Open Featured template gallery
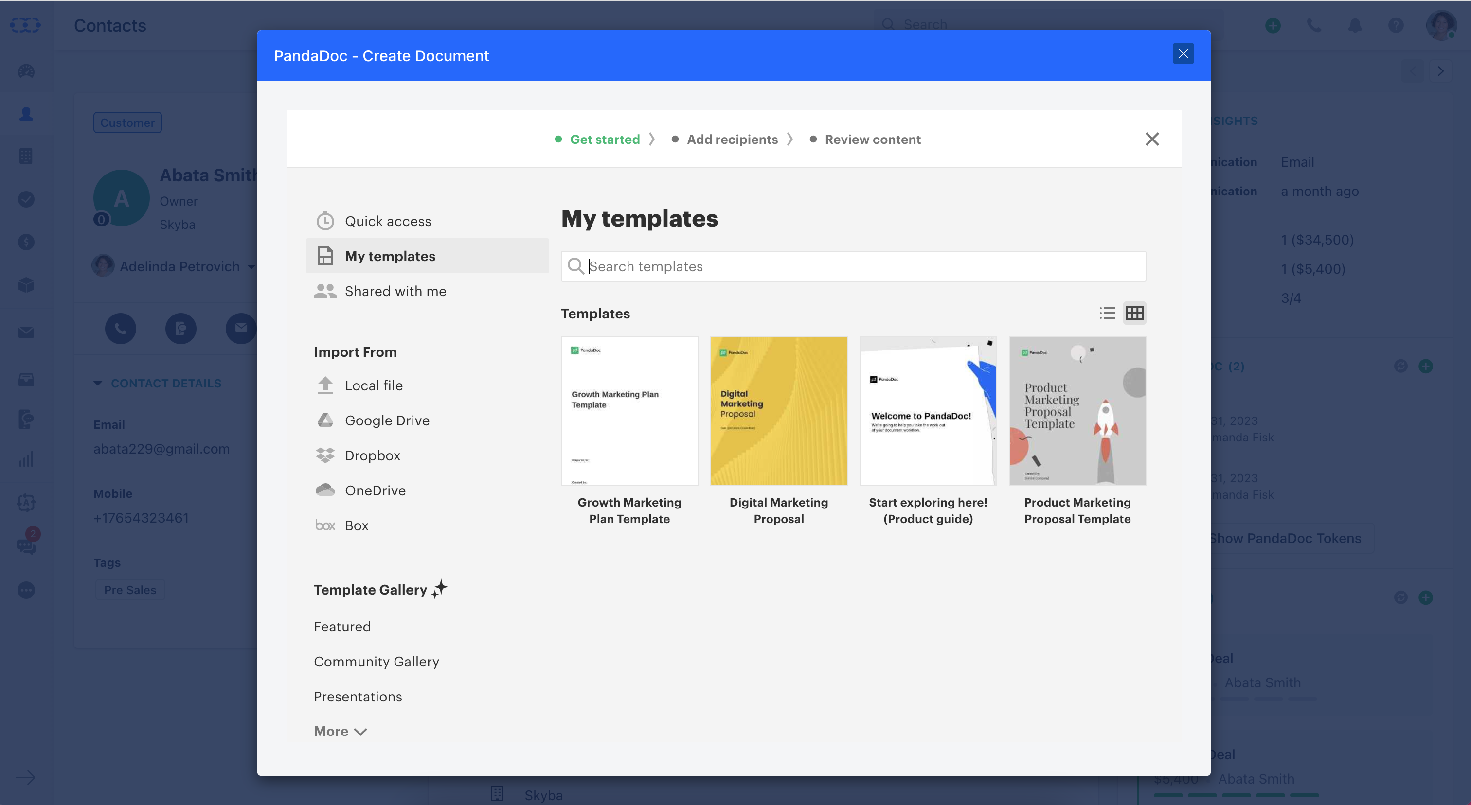 tap(342, 627)
